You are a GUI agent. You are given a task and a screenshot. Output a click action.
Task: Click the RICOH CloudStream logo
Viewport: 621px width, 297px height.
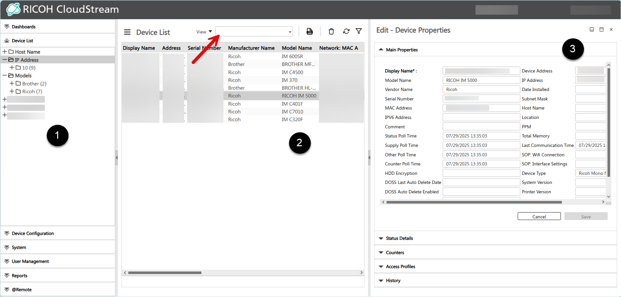click(x=63, y=9)
